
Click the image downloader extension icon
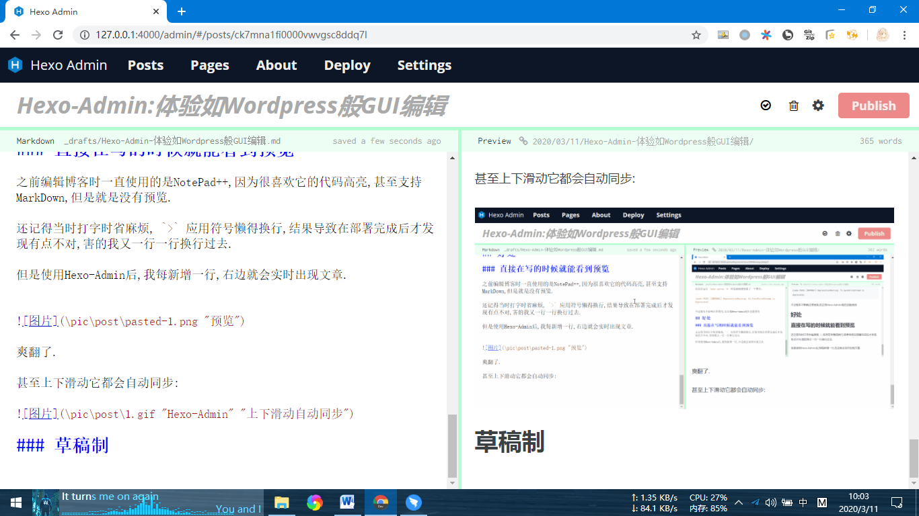click(x=723, y=35)
